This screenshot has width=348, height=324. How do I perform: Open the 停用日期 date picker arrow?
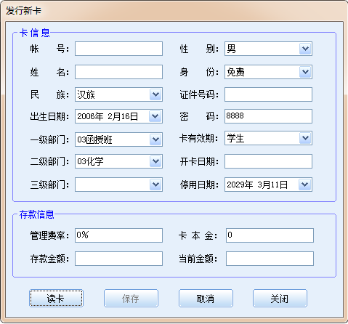click(x=304, y=185)
